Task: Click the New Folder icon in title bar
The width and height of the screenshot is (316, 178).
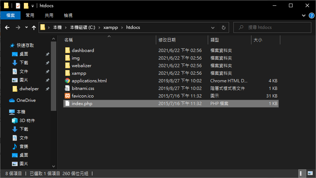Action: [26, 6]
